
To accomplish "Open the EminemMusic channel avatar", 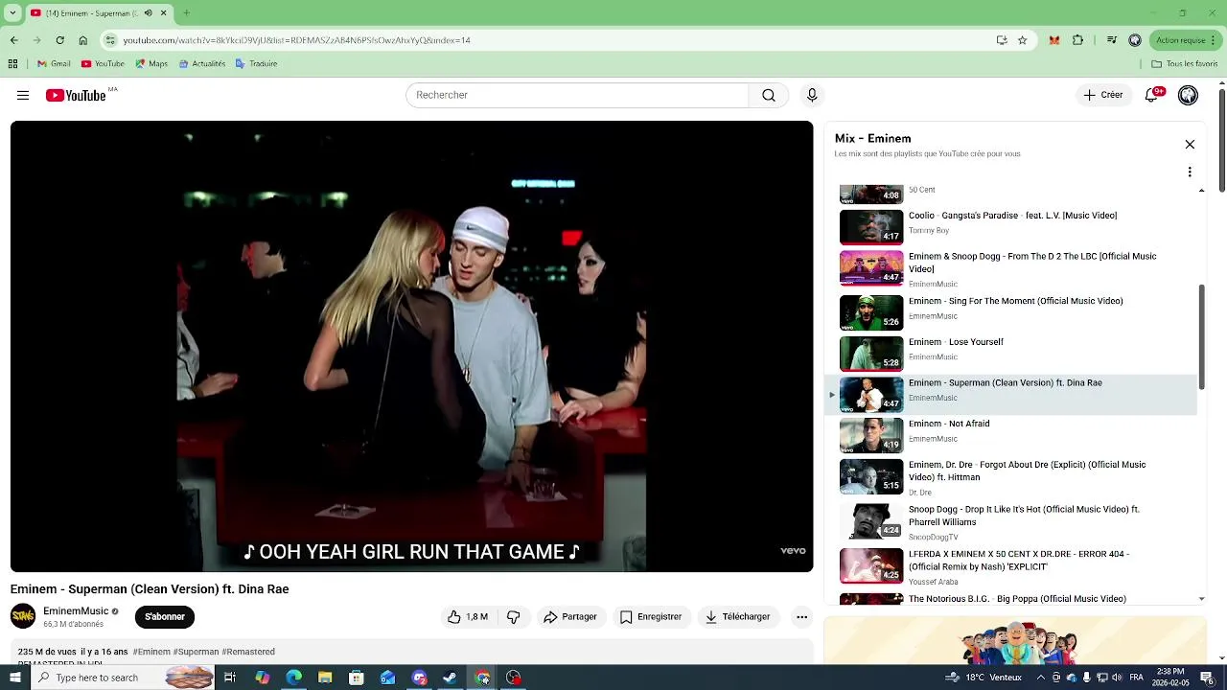I will point(23,616).
